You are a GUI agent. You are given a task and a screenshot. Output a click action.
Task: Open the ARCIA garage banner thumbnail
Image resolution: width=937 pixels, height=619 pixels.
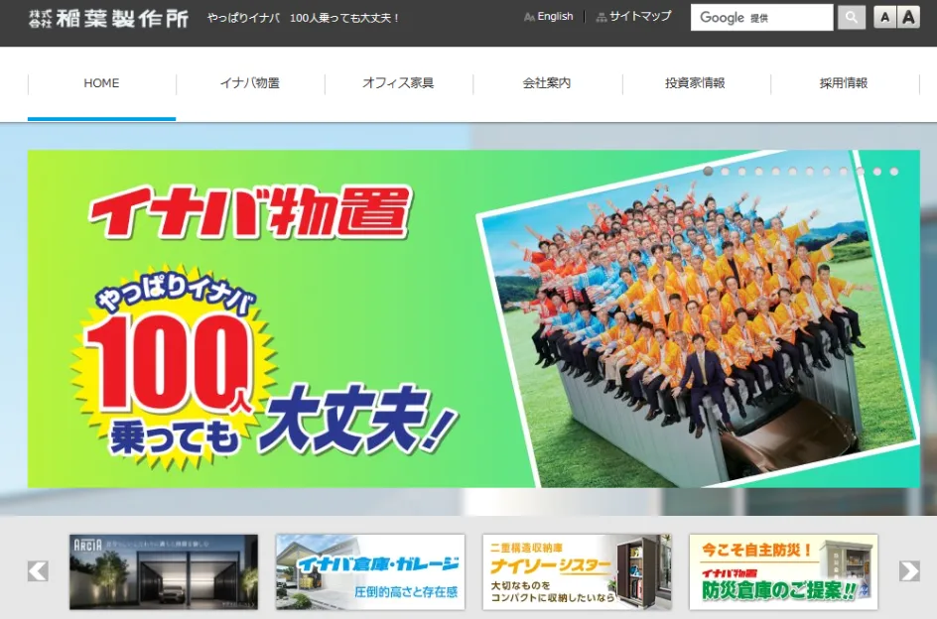(164, 571)
